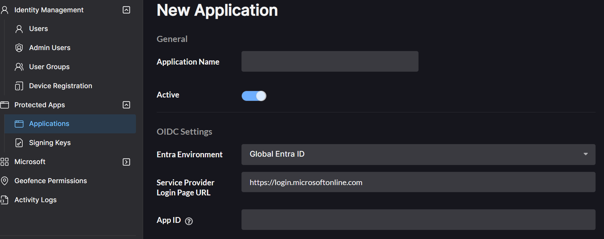Collapse the Identity Management section
The width and height of the screenshot is (604, 239).
[127, 10]
